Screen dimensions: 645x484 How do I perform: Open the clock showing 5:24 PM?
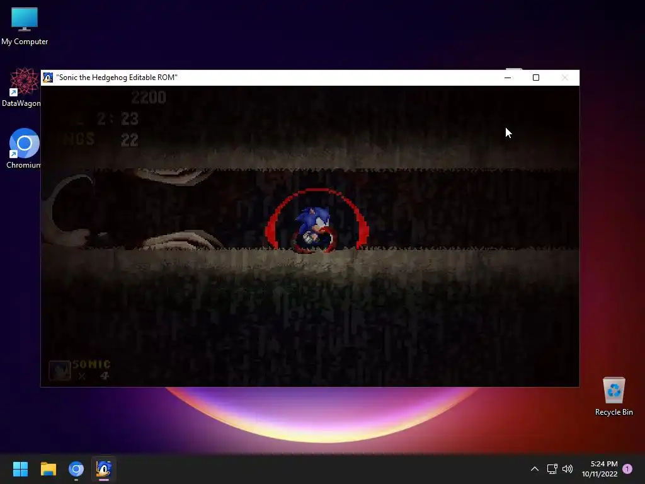click(x=600, y=469)
